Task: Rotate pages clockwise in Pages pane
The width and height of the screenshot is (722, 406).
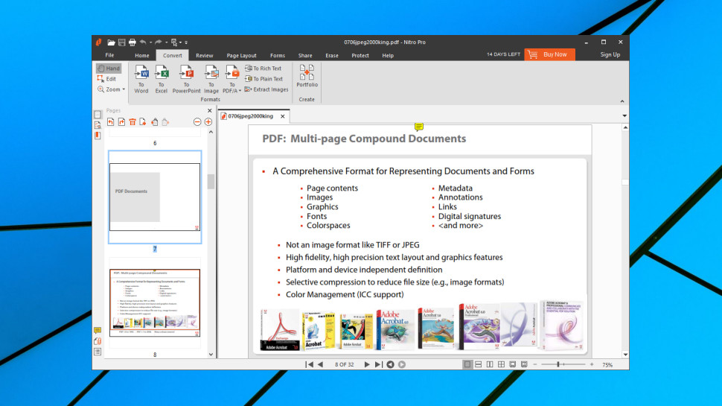Action: (121, 122)
